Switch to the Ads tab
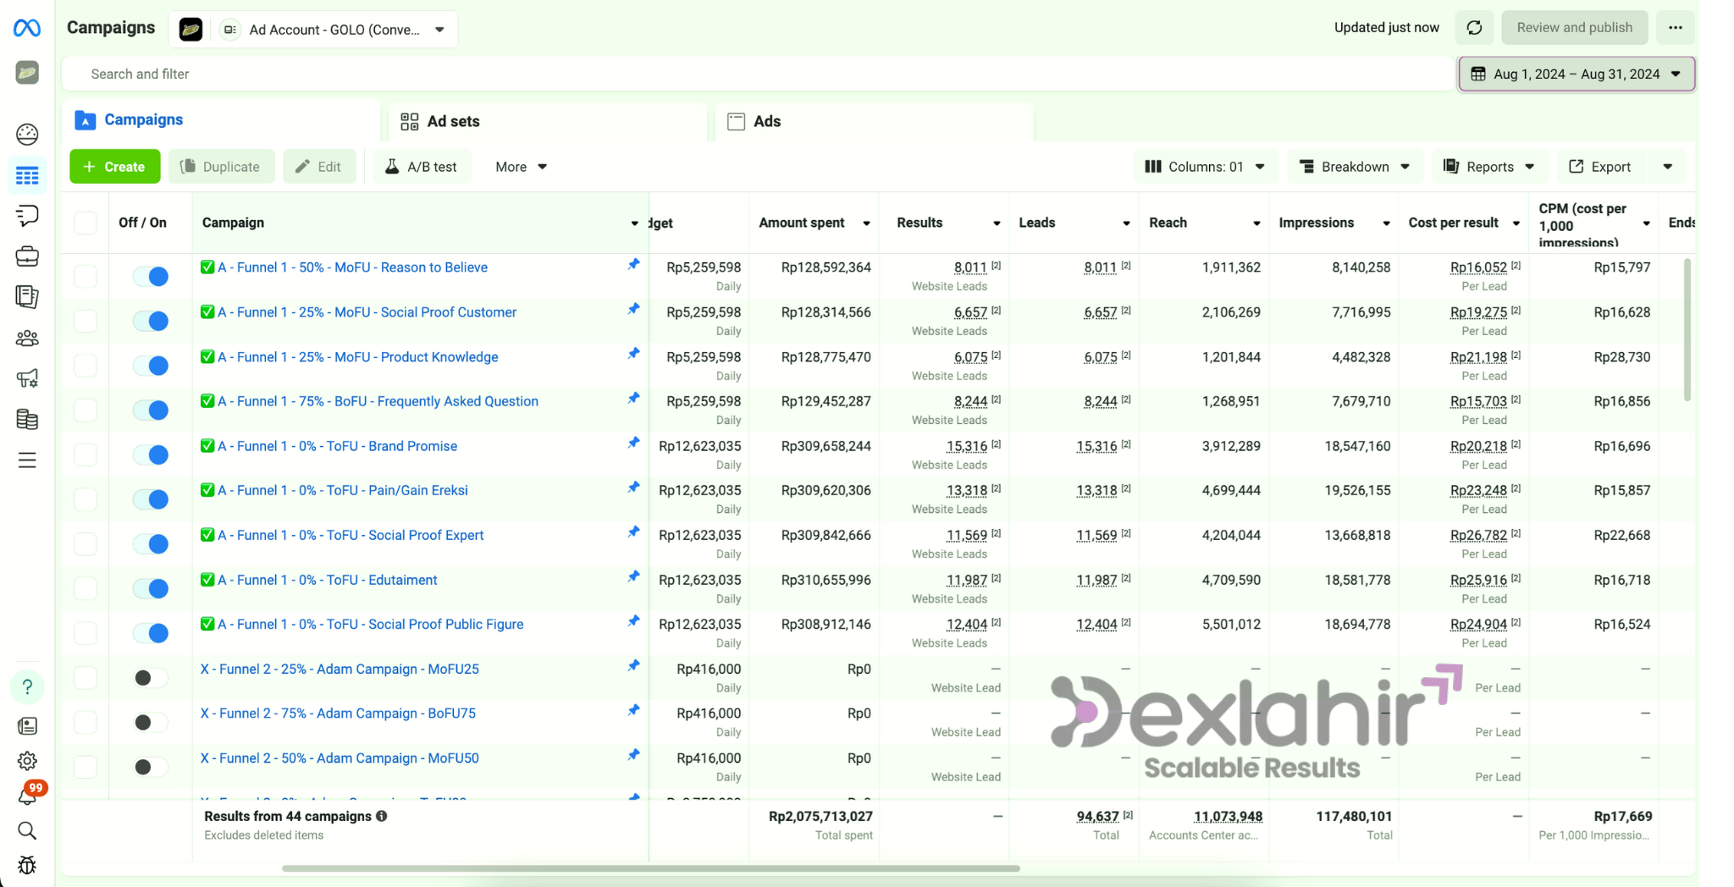 [x=766, y=122]
